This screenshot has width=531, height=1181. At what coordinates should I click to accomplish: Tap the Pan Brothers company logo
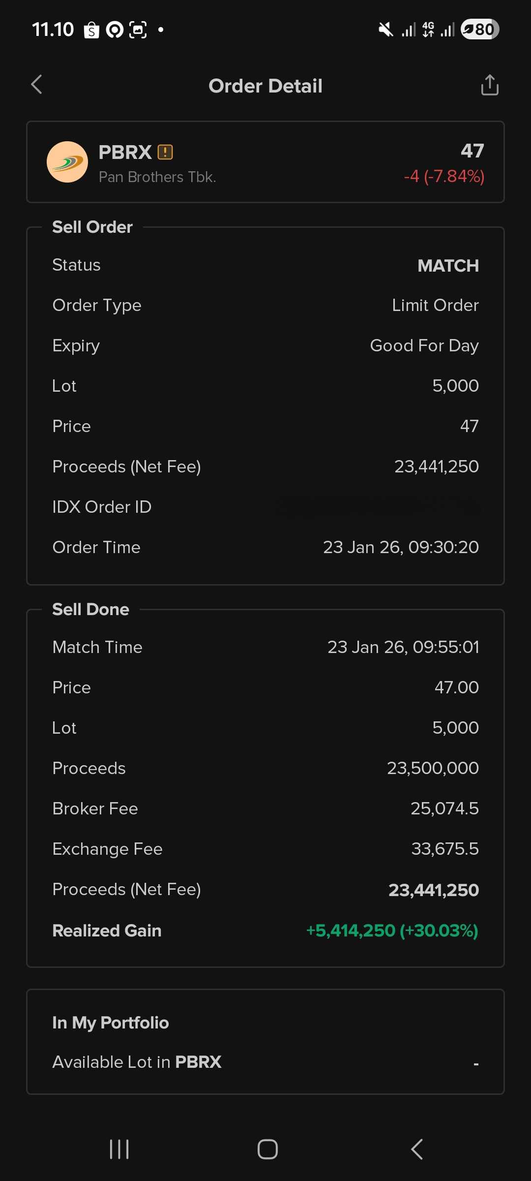67,162
